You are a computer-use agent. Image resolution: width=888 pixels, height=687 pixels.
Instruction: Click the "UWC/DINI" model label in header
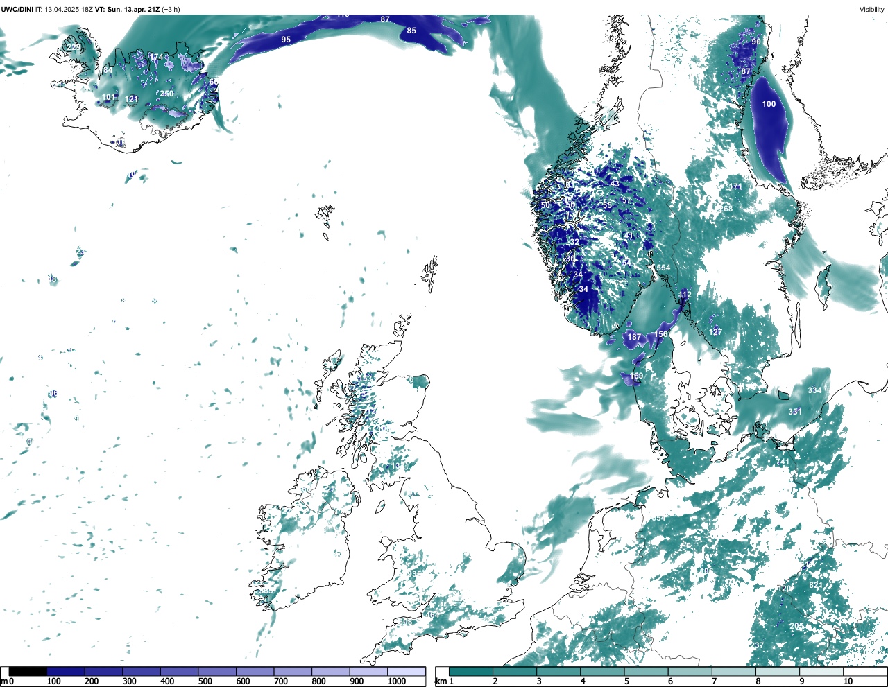pos(17,9)
